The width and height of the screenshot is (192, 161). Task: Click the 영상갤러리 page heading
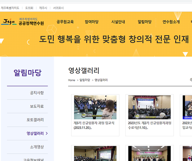click(x=84, y=70)
